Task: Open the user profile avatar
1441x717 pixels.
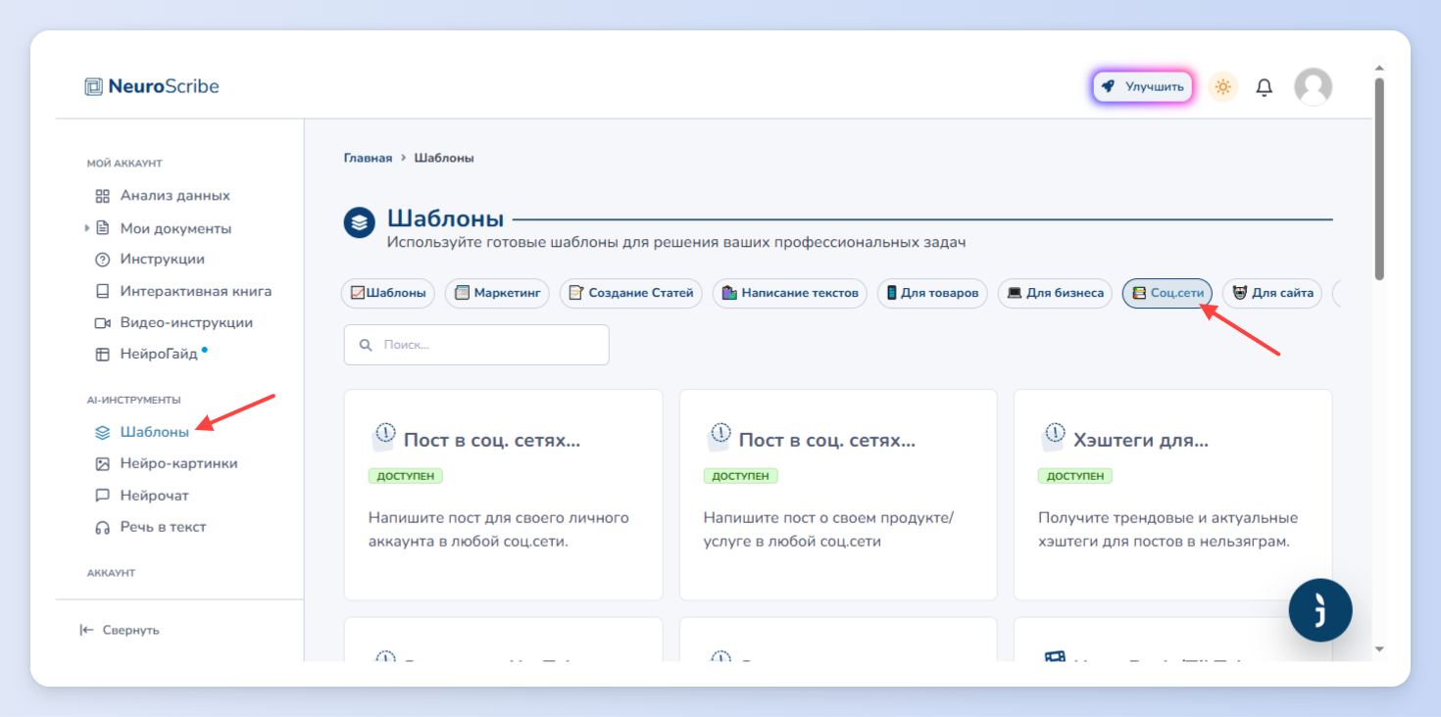Action: 1313,87
